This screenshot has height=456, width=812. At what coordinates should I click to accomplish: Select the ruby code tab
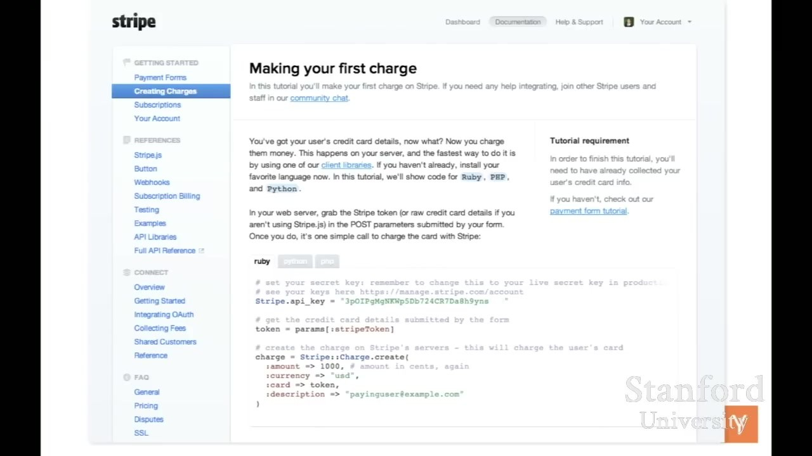262,261
